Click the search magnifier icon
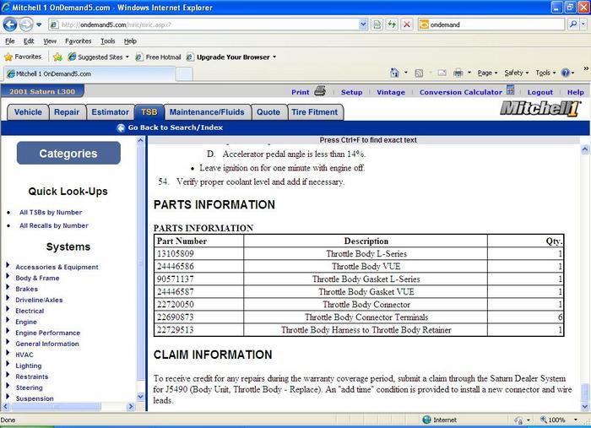The width and height of the screenshot is (591, 428). tap(573, 24)
